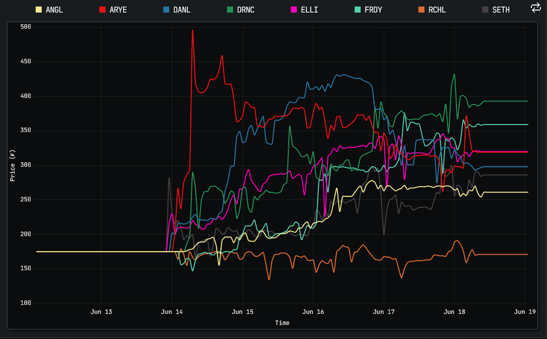Click the 'Price (₣)' y-axis title
Viewport: 547px width, 339px height.
point(13,165)
